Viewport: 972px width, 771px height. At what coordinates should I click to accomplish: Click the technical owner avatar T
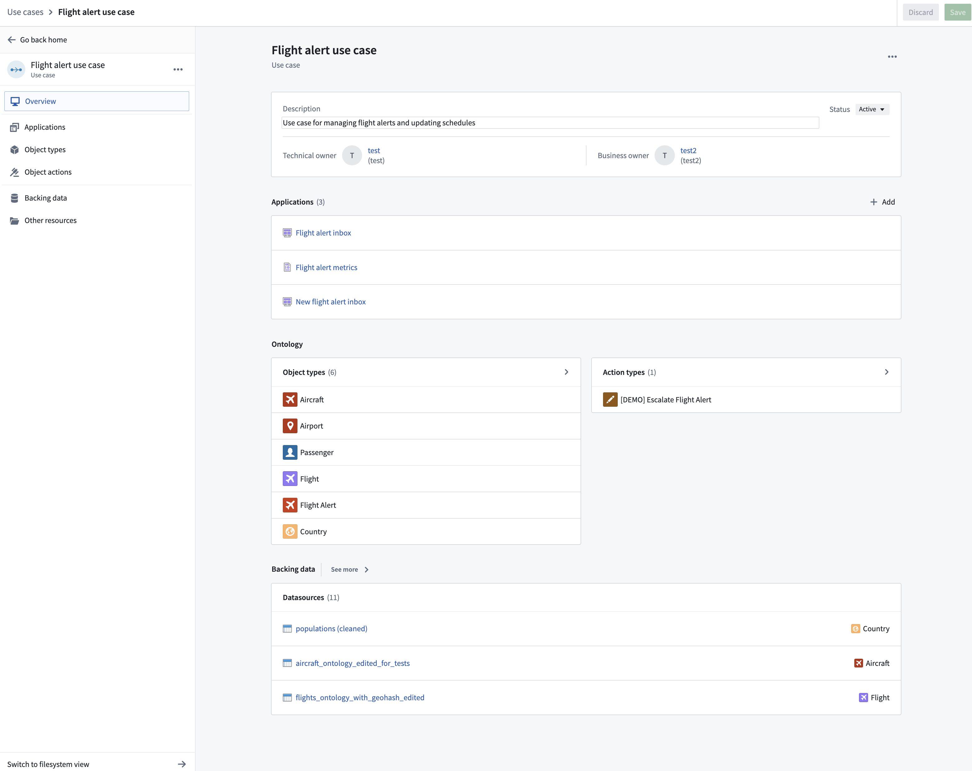pyautogui.click(x=352, y=155)
